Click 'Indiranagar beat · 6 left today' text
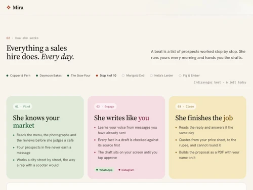The width and height of the screenshot is (253, 190). click(x=220, y=83)
